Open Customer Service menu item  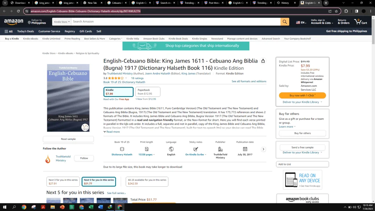point(49,31)
